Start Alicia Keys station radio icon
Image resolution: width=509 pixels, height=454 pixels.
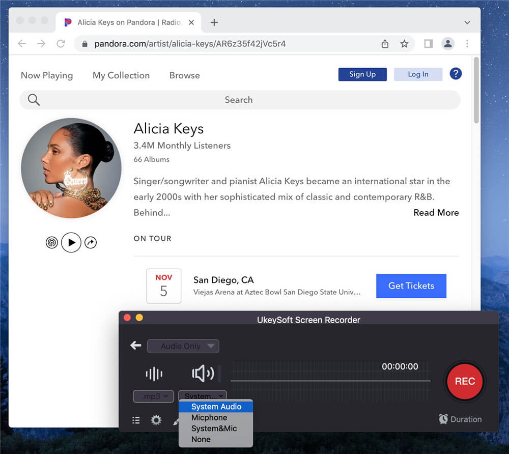[51, 242]
